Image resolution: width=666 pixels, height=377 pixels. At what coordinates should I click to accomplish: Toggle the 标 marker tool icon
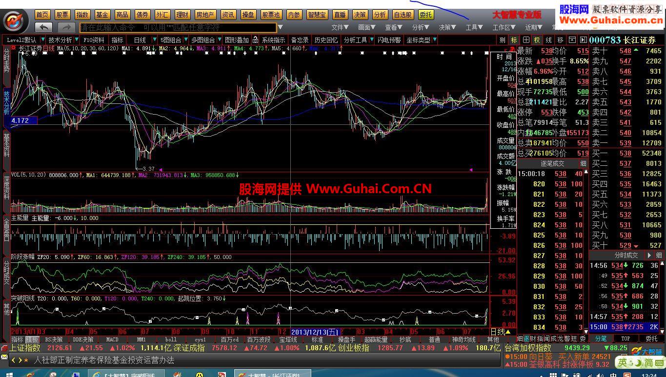click(x=514, y=40)
